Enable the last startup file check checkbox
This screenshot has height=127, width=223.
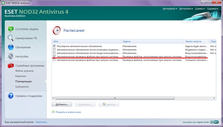click(x=54, y=60)
